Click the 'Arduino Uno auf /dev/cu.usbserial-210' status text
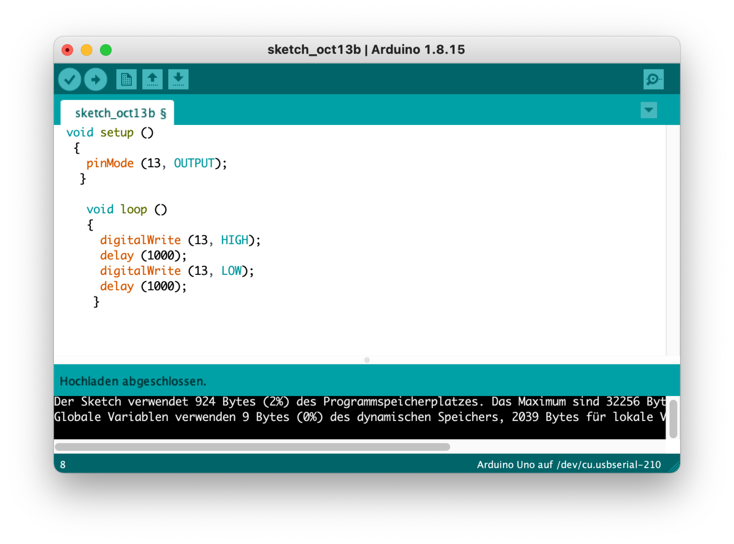Screen dimensions: 734x544 [569, 465]
